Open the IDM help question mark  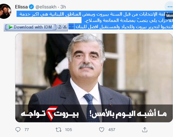click(60, 27)
